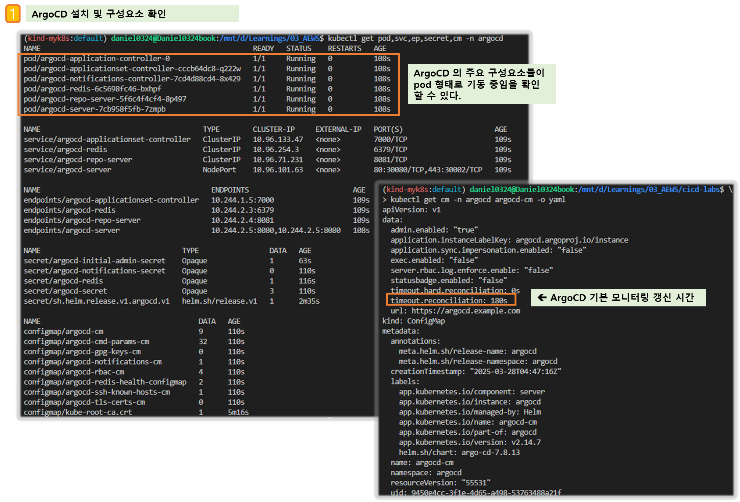Click pod/argocd-server-7cb958f5fb-7zmpb entry

[x=94, y=109]
